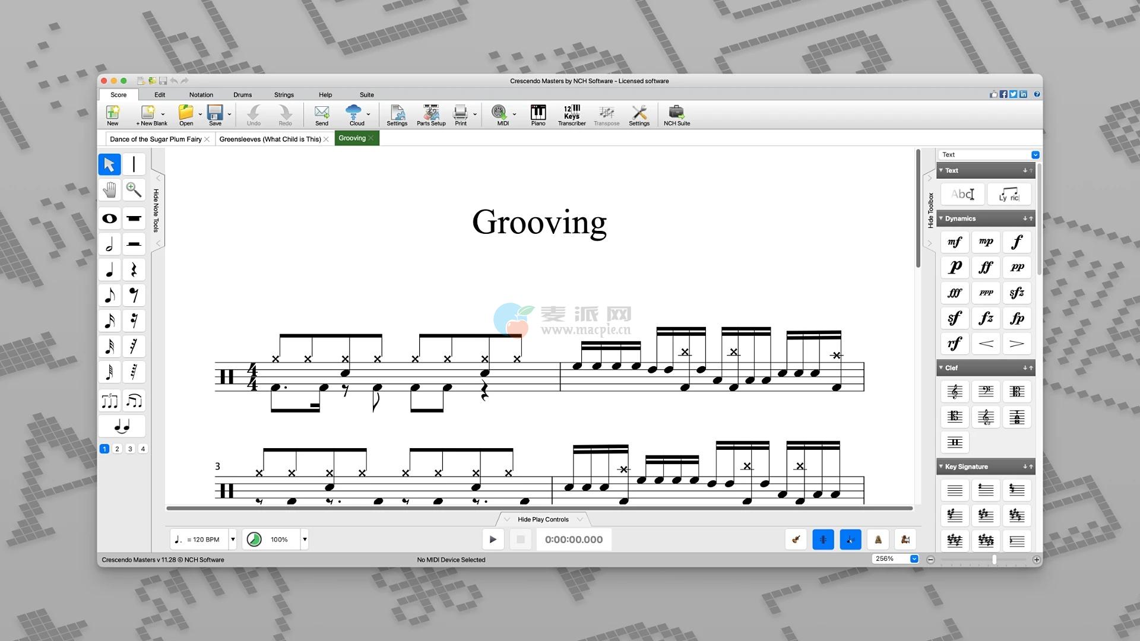Switch to Dance of the Sugar Plum Fairy tab

pos(156,139)
